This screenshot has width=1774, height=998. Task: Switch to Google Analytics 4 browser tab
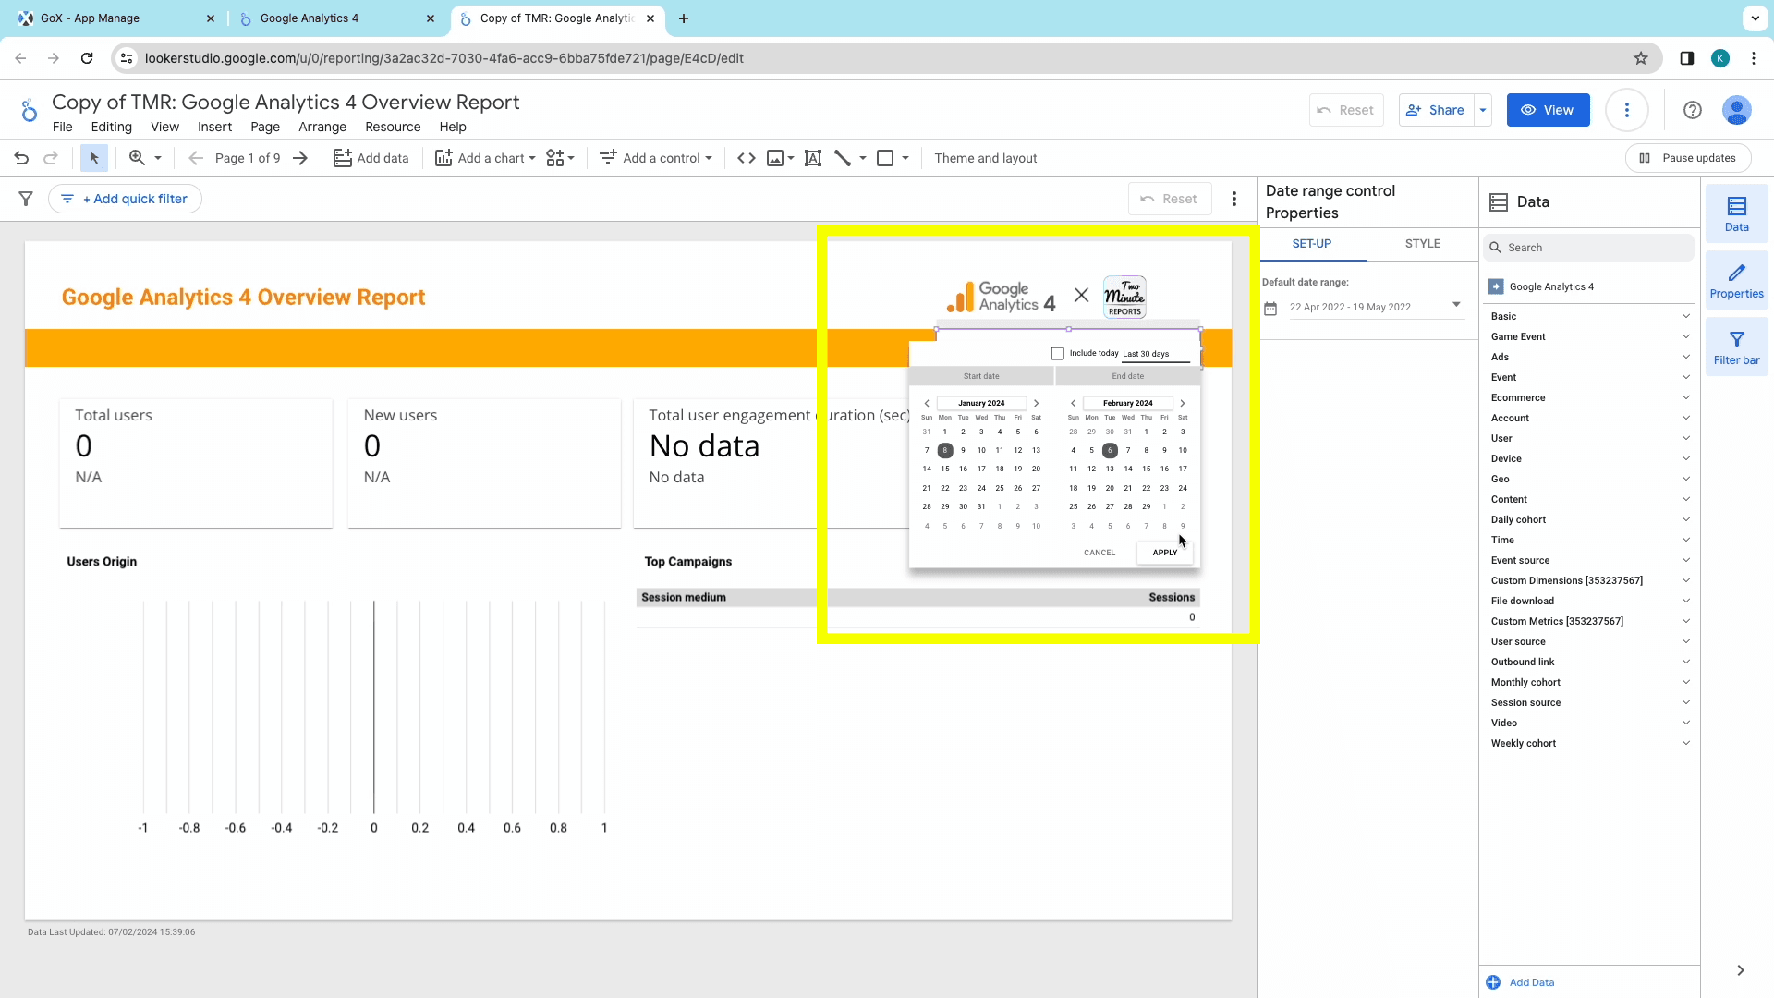point(336,18)
